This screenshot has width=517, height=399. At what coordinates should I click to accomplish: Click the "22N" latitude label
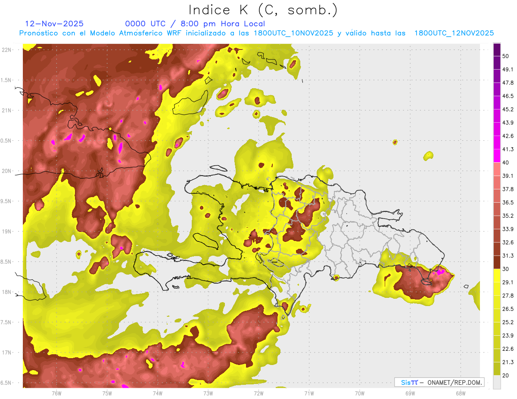(x=6, y=49)
